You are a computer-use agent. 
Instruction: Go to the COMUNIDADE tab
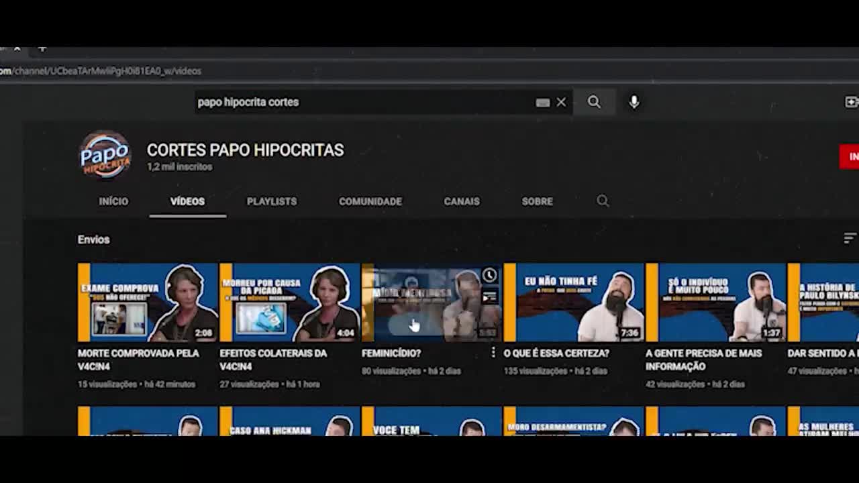tap(370, 201)
